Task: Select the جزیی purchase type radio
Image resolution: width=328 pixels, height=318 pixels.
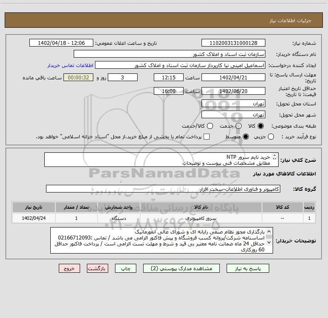Action: (x=271, y=137)
